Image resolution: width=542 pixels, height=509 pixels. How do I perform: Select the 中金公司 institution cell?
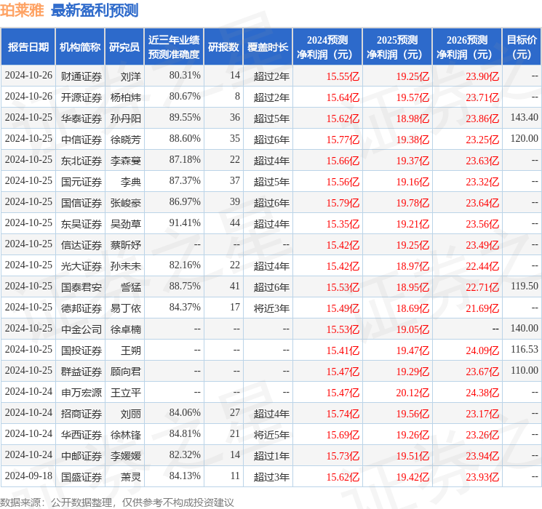[81, 329]
